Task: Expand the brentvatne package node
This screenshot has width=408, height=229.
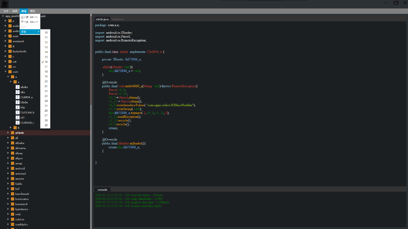Action: tap(8, 199)
